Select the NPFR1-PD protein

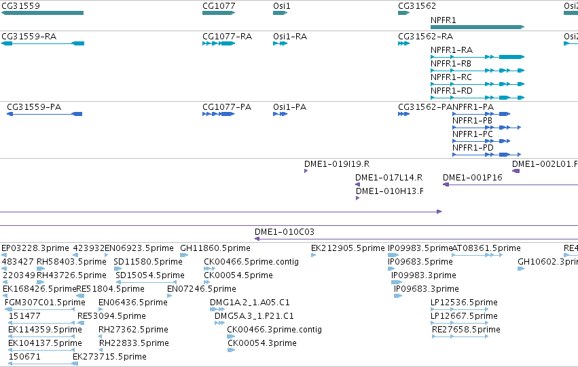click(486, 155)
